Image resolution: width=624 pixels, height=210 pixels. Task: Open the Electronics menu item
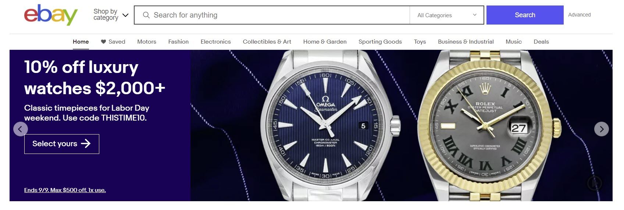coord(216,42)
